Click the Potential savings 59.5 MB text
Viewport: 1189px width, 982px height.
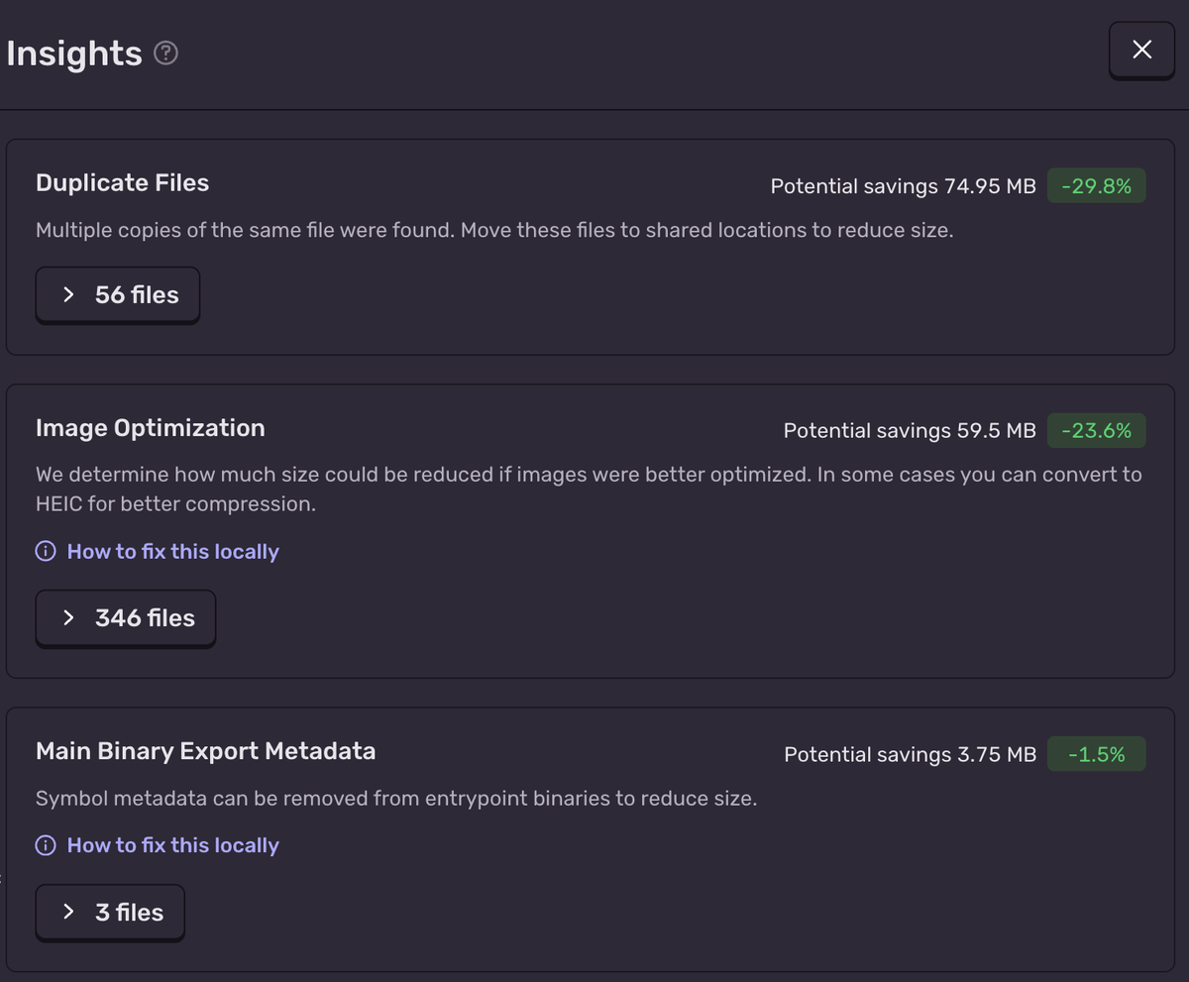coord(909,430)
